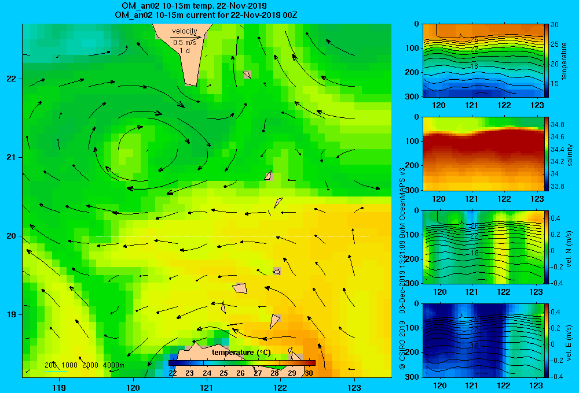Click longitude label 123 below the main map
The width and height of the screenshot is (579, 393).
pos(354,387)
